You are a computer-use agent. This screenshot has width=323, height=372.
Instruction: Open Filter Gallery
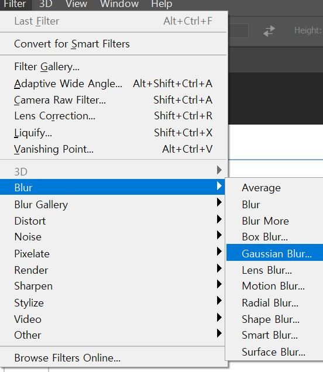pyautogui.click(x=113, y=67)
